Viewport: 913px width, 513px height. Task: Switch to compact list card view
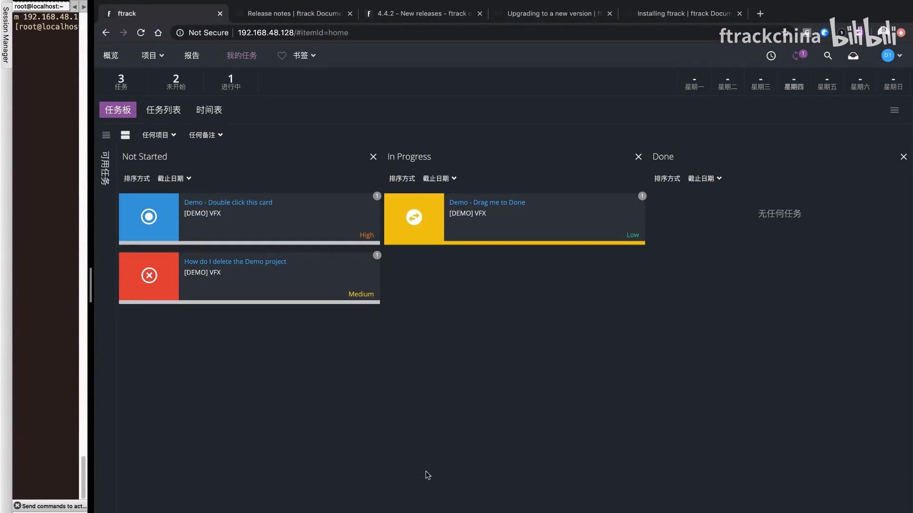click(106, 135)
